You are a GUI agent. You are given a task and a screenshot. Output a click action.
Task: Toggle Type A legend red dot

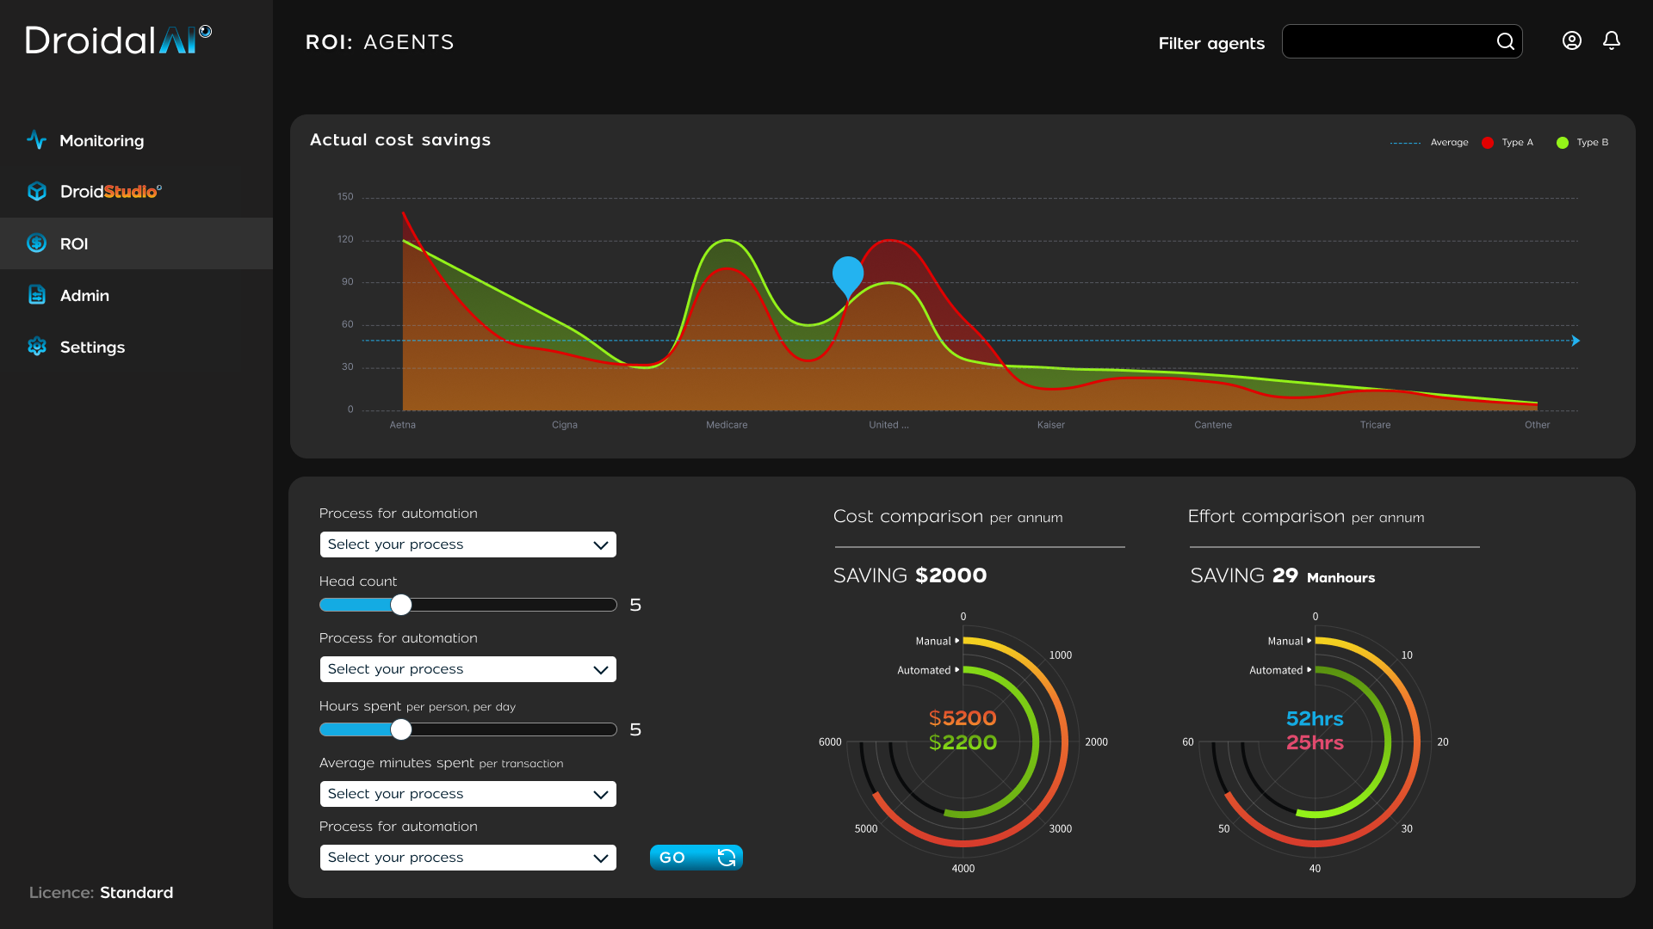coord(1488,143)
